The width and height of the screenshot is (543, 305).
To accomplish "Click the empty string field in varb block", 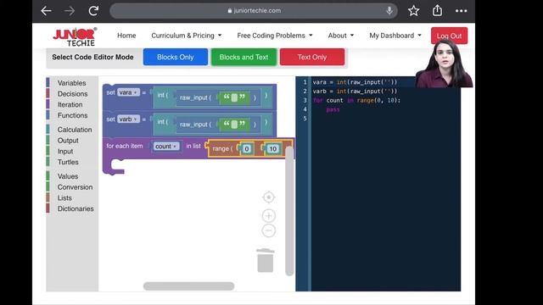I will pos(234,125).
